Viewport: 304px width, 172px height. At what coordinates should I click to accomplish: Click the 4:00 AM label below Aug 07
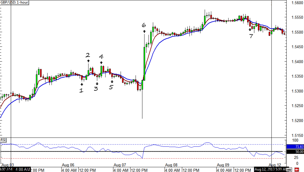121,170
